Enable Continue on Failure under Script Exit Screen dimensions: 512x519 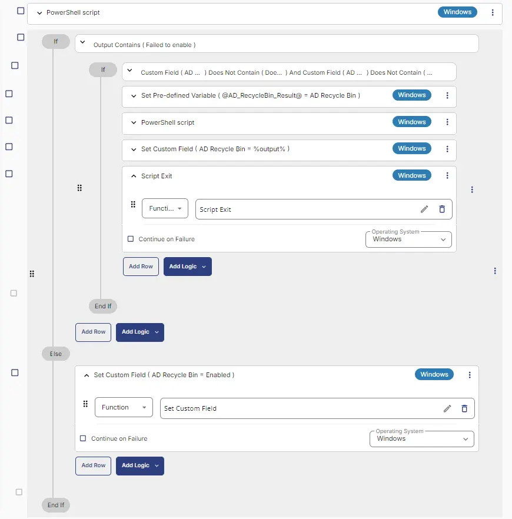pyautogui.click(x=131, y=239)
